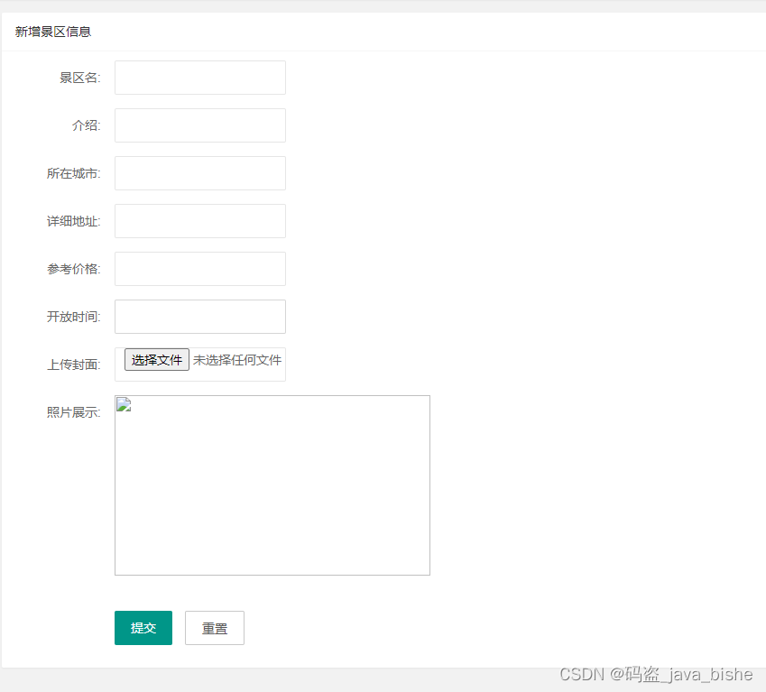Image resolution: width=766 pixels, height=692 pixels.
Task: Click the 开放时间 input field
Action: click(x=199, y=317)
